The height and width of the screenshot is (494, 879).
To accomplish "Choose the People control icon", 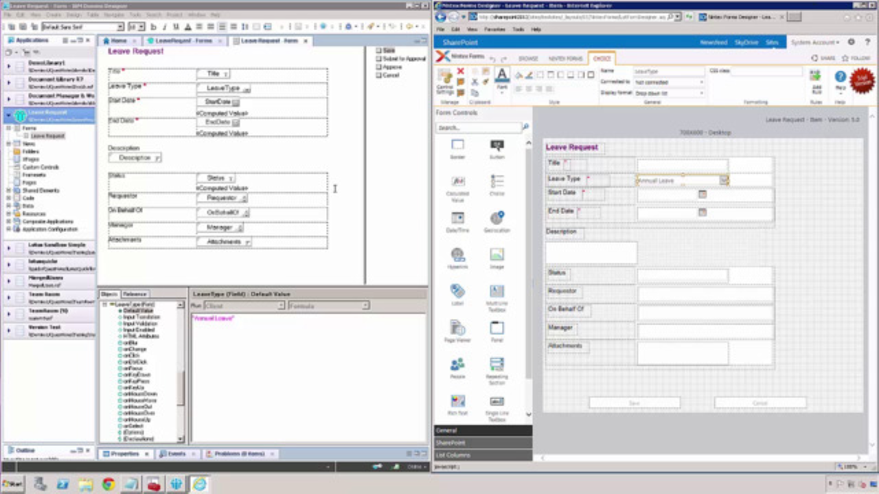I will (x=457, y=364).
